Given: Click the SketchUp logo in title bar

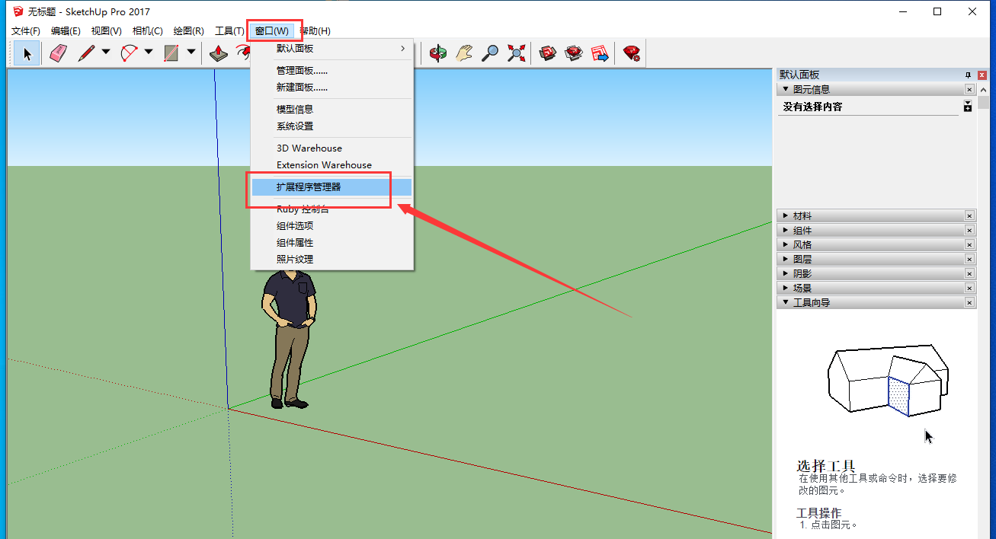Looking at the screenshot, I should (x=18, y=11).
